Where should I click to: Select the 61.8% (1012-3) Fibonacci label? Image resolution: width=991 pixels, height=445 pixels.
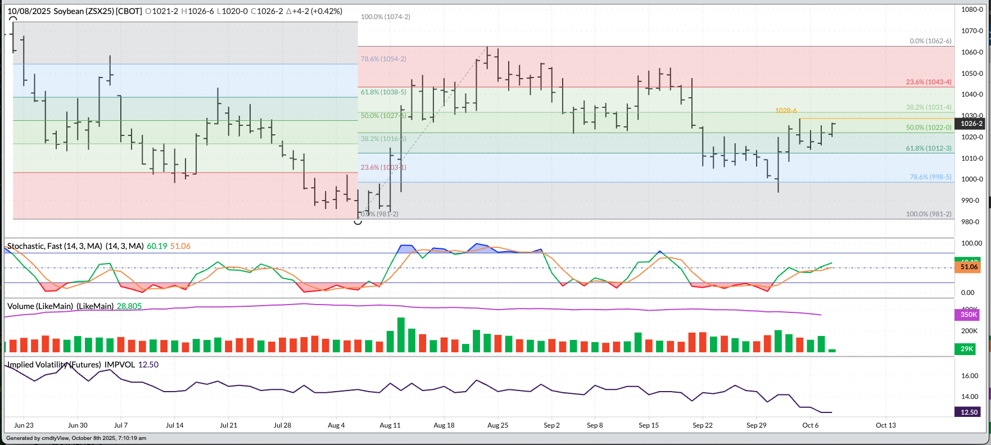(x=929, y=148)
